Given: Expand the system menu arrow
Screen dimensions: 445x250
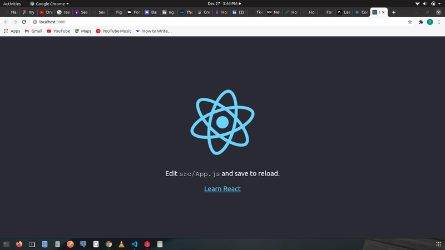Looking at the screenshot, I should coord(439,4).
